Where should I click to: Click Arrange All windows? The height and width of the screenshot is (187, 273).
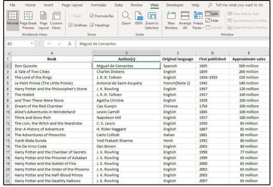(185, 20)
